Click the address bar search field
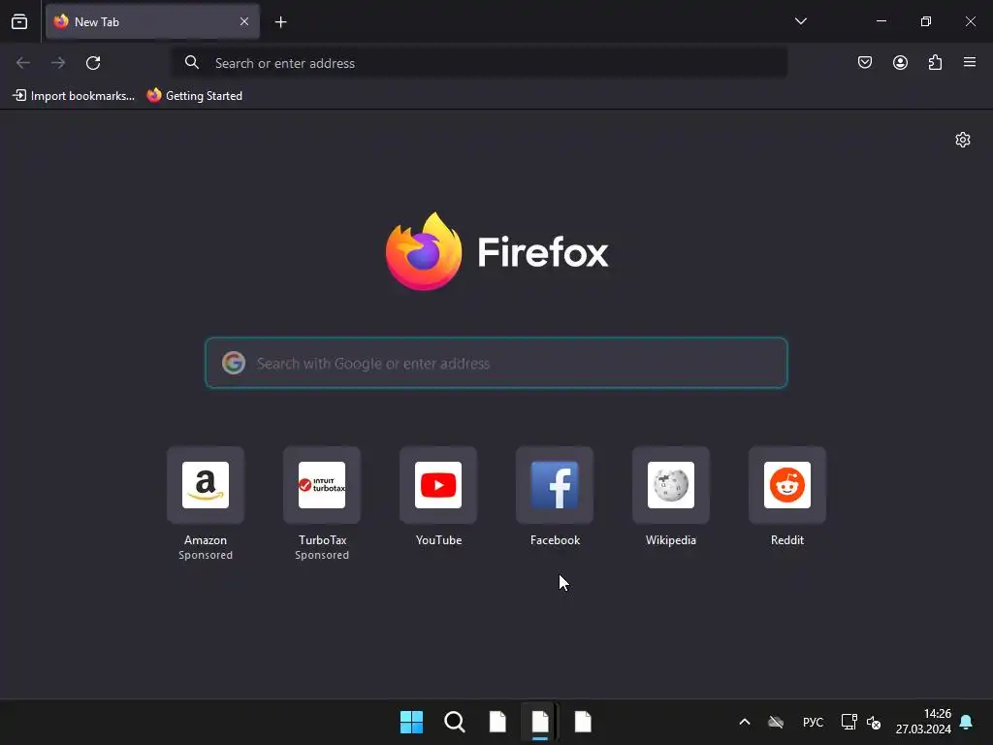The width and height of the screenshot is (993, 745). [480, 63]
